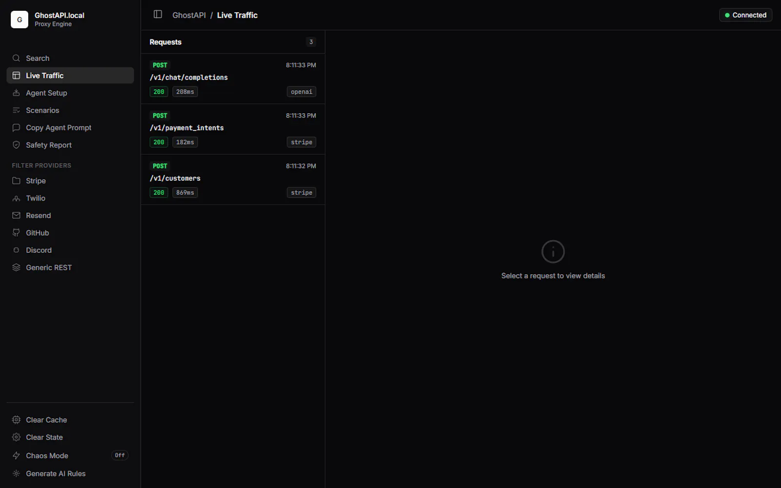Click the GitHub logo icon
The height and width of the screenshot is (488, 781).
(x=16, y=233)
